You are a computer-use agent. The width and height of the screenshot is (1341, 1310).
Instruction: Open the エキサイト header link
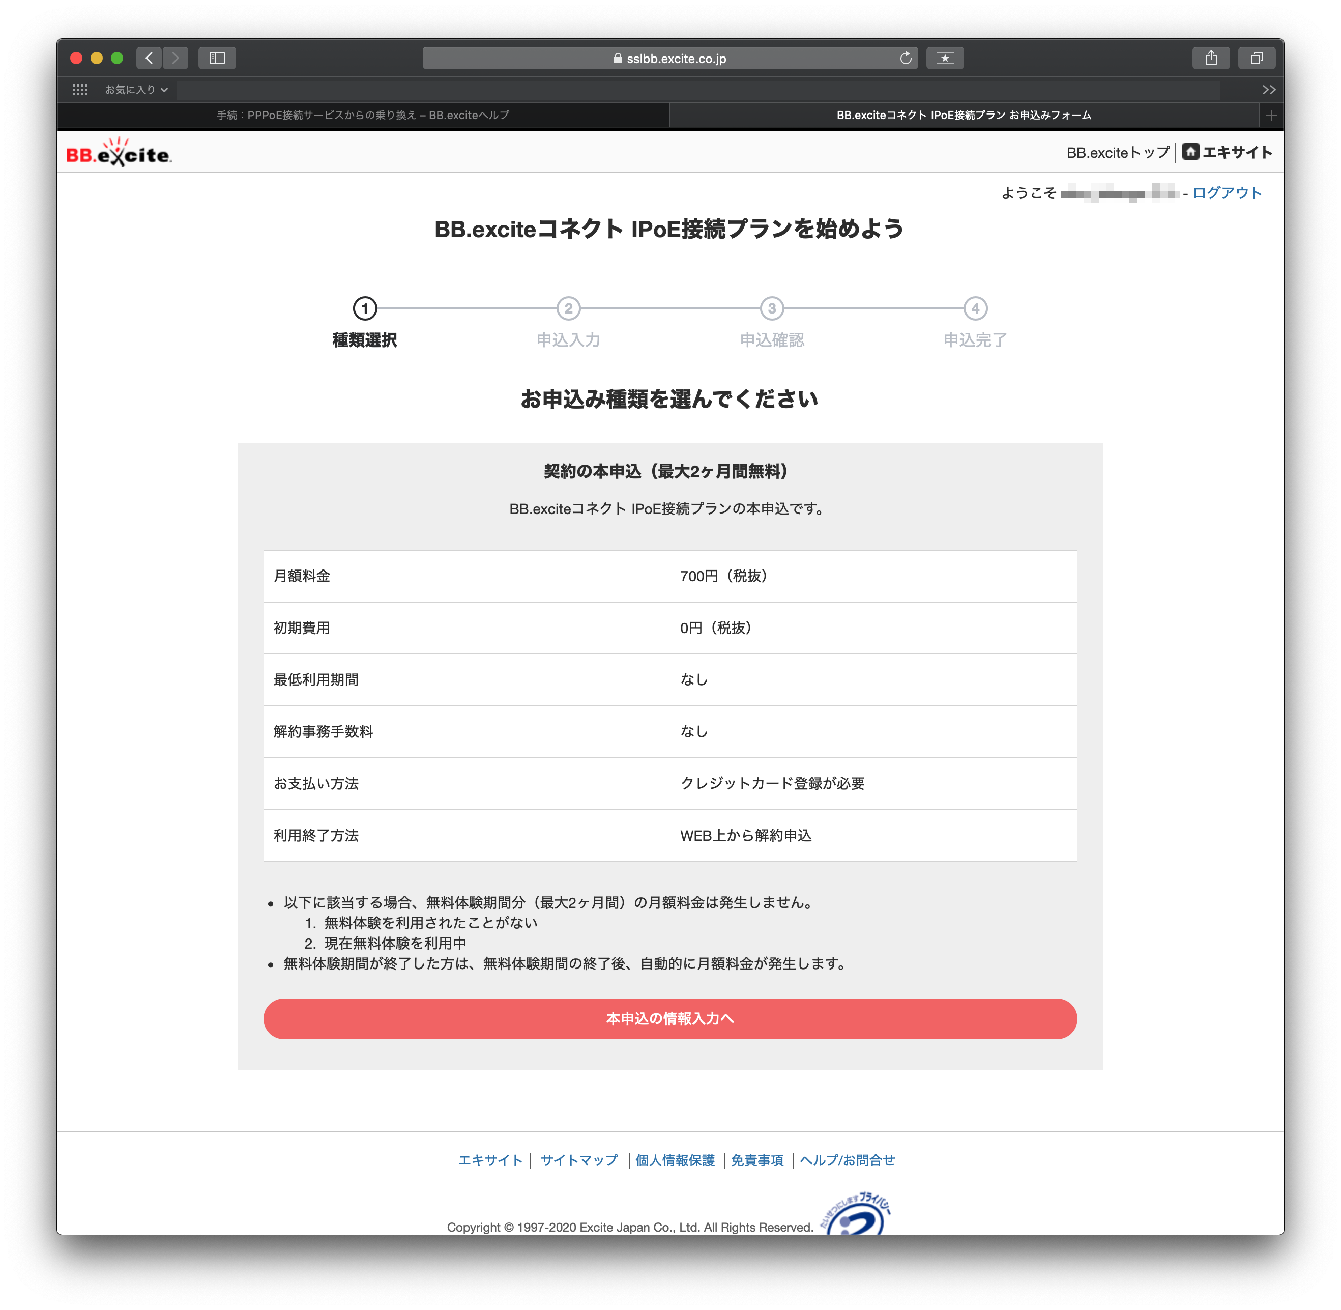click(1237, 152)
